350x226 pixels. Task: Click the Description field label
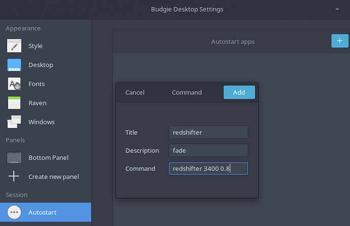pyautogui.click(x=142, y=150)
